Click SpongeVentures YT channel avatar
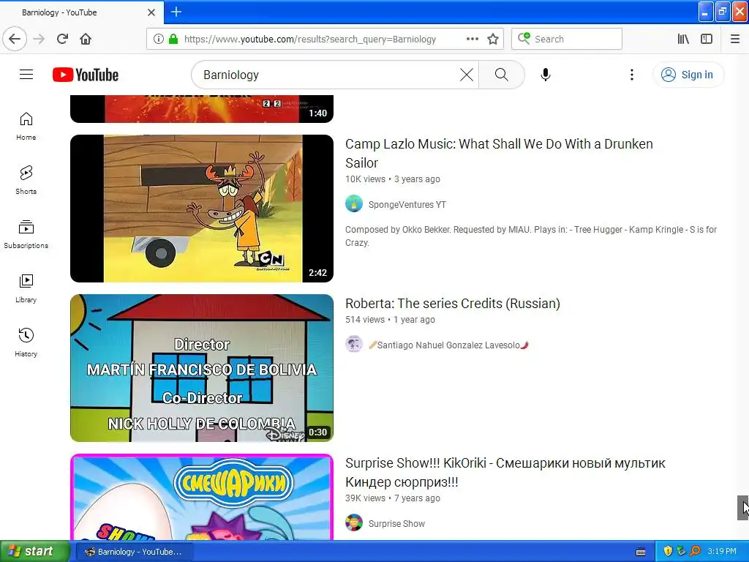The width and height of the screenshot is (749, 562). click(x=354, y=203)
